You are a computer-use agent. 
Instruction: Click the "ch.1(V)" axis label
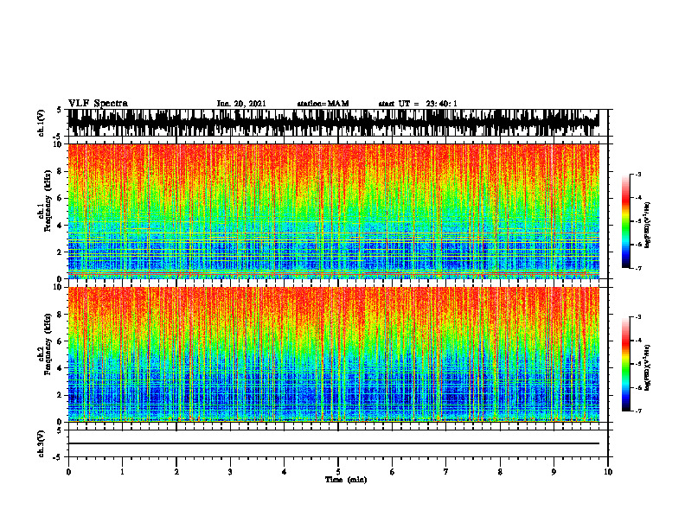[42, 123]
